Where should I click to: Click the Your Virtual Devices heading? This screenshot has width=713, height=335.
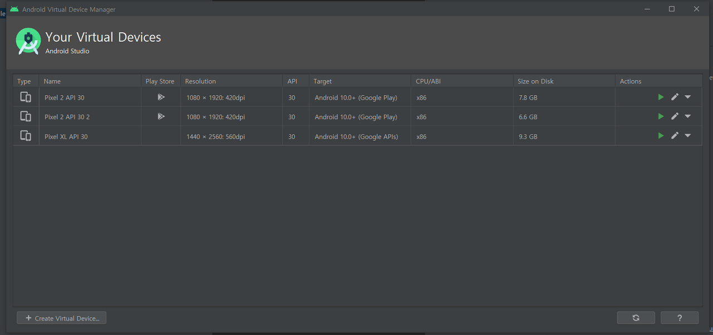click(x=103, y=37)
